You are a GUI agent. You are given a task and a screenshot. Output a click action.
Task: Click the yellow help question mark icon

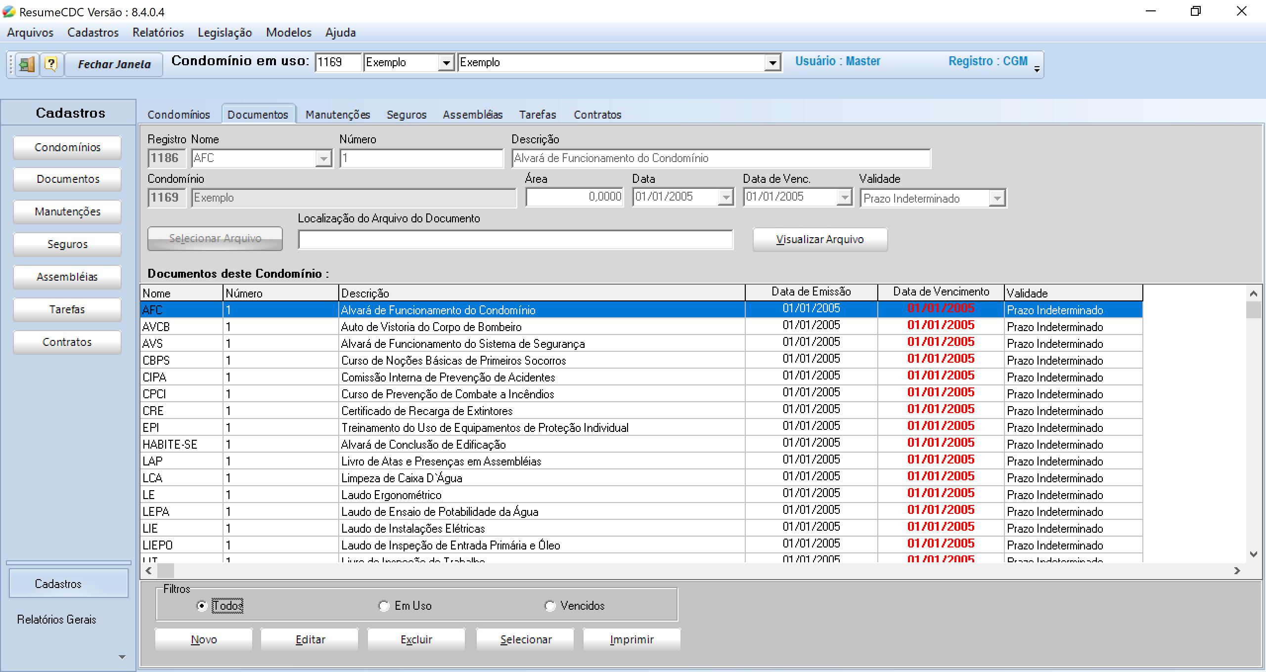tap(51, 64)
